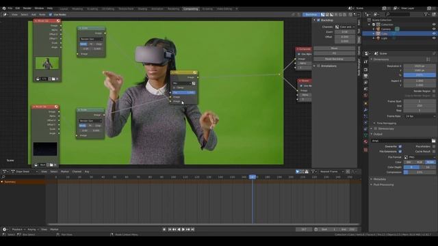Screen dimensions: 438x246
Task: Open the Output properties tab icon
Action: (x=365, y=76)
